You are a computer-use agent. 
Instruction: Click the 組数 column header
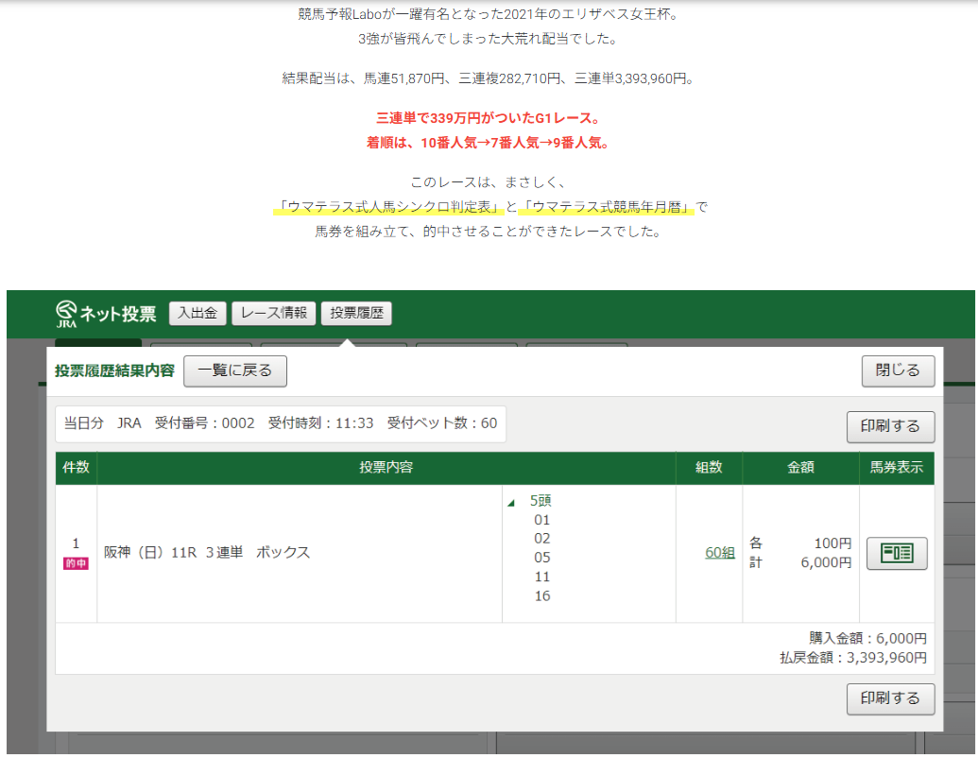710,468
